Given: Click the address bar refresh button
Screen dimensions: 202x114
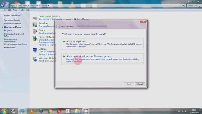Looking at the screenshot, I should pyautogui.click(x=184, y=6).
